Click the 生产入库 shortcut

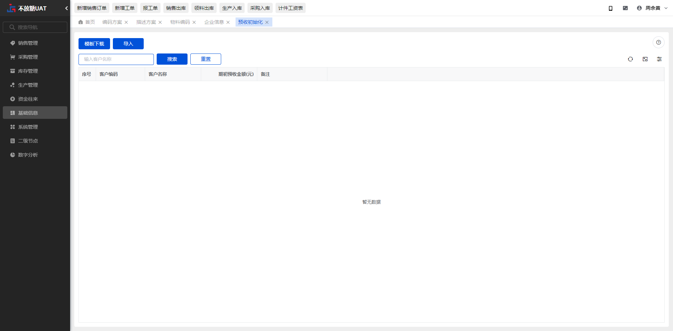(x=232, y=8)
